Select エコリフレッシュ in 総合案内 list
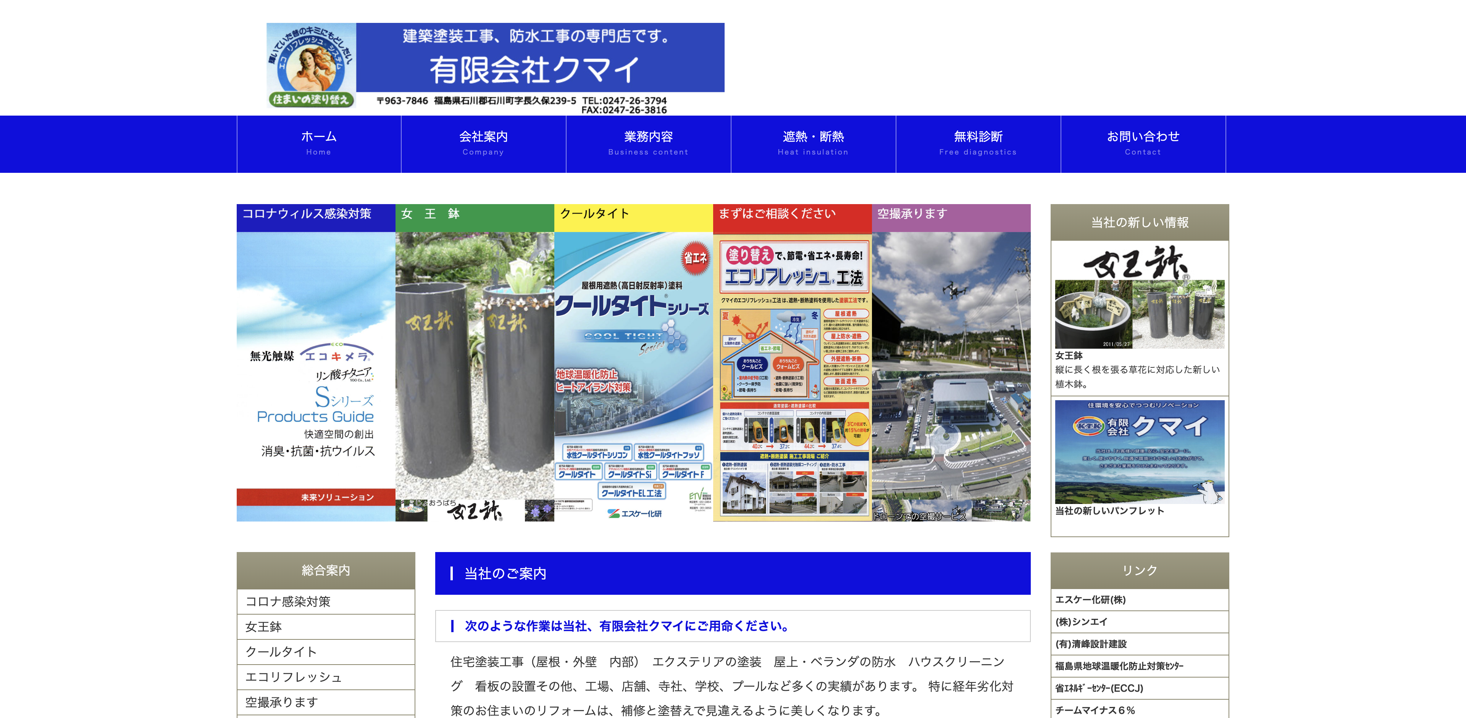 pos(326,676)
